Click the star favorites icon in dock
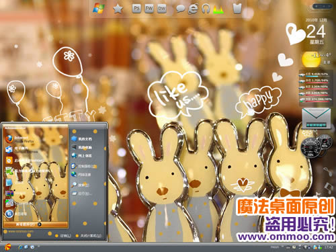 pos(118,9)
